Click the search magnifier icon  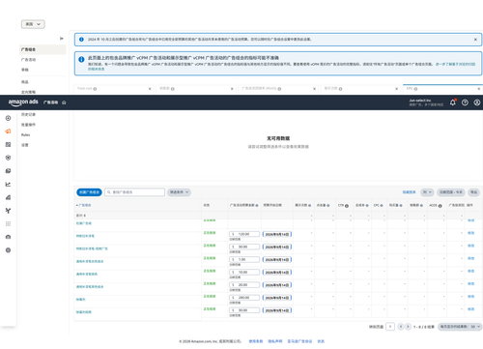point(109,192)
